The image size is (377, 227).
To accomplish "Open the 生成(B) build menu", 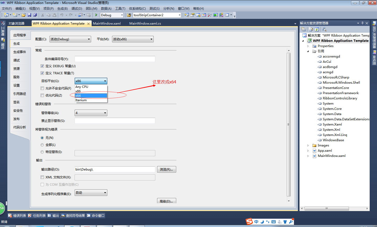I will point(63,9).
